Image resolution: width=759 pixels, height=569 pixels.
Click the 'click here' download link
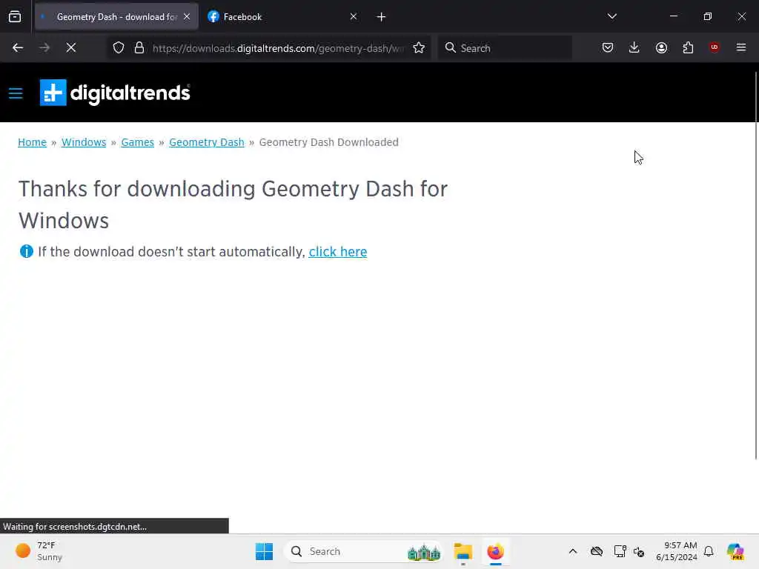click(x=338, y=252)
